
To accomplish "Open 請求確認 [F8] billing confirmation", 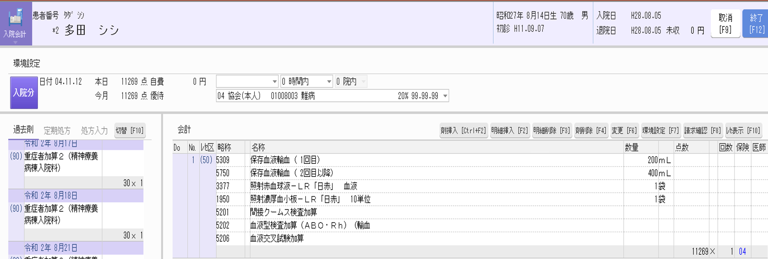I will click(x=702, y=131).
